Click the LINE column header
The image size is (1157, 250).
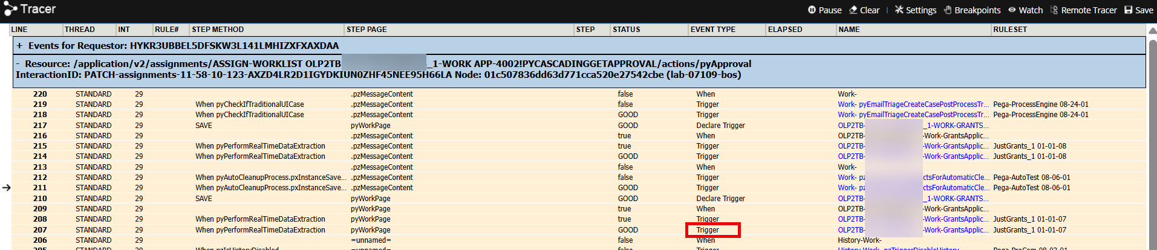click(19, 30)
